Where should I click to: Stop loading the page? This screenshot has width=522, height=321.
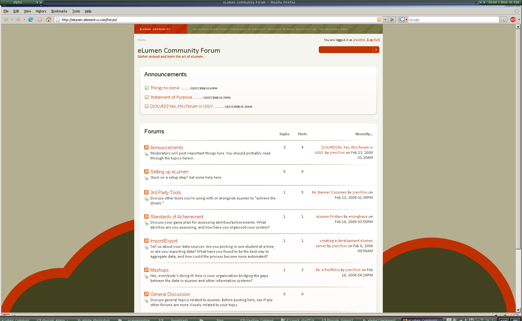[x=39, y=20]
